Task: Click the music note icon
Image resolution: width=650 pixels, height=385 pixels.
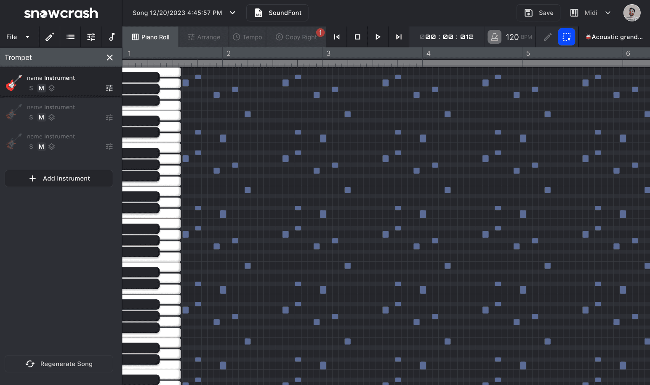Action: point(112,37)
